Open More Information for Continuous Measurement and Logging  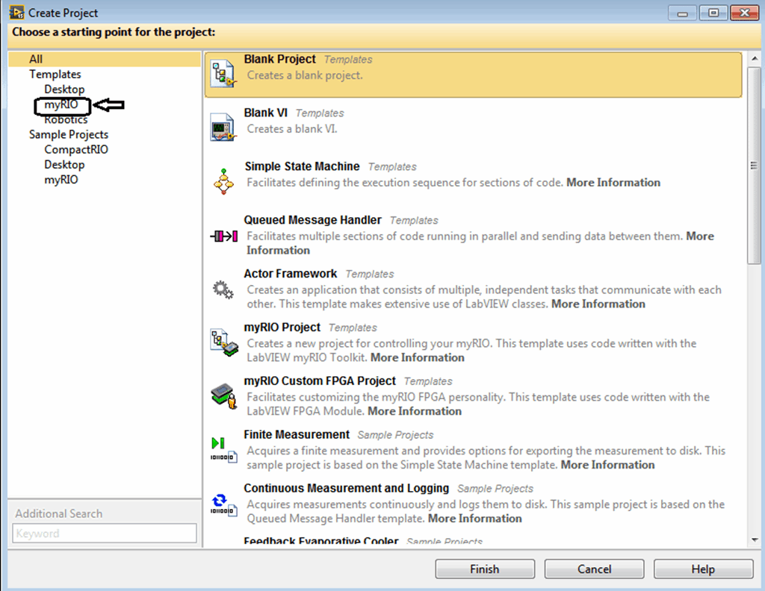tap(475, 518)
